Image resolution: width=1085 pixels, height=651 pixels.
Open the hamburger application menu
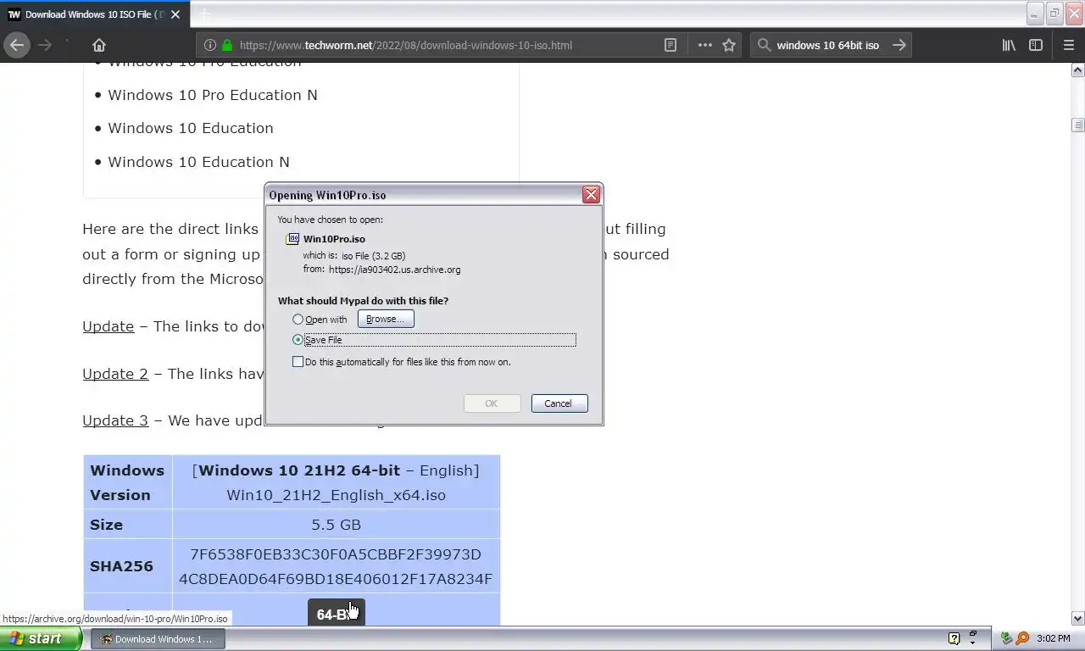pyautogui.click(x=1069, y=45)
